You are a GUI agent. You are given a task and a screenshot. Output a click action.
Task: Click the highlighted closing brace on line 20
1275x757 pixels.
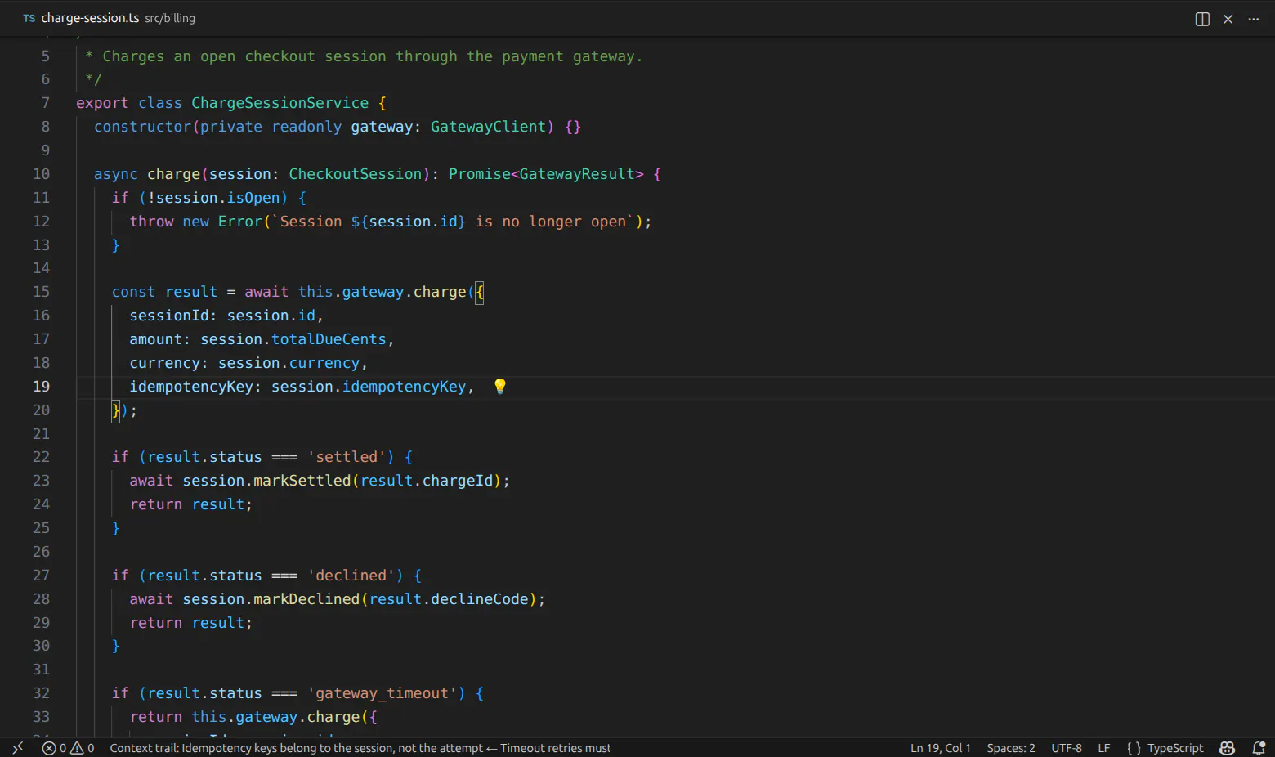pyautogui.click(x=116, y=410)
